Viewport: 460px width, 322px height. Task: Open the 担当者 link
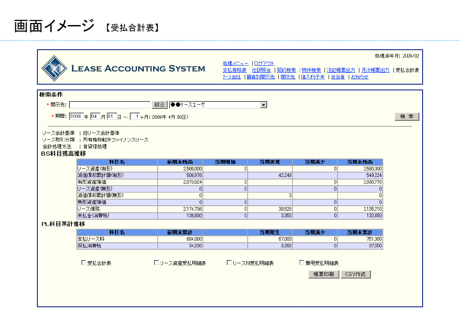click(x=338, y=77)
